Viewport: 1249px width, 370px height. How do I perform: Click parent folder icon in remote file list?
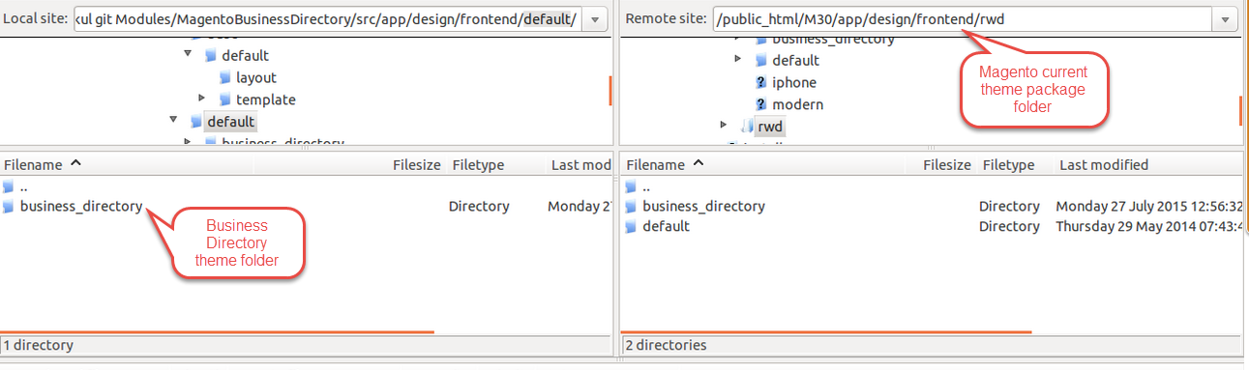[x=632, y=186]
